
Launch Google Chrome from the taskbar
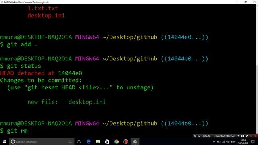point(117,141)
